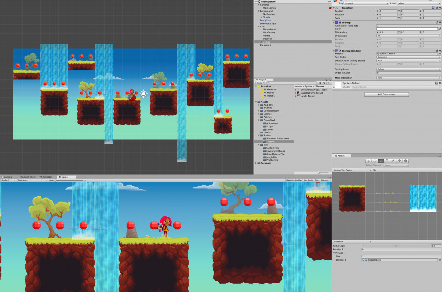Toggle Mute Audio in Game view
Viewport: 442px width, 292px height.
pyautogui.click(x=308, y=180)
